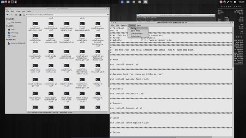Image resolution: width=246 pixels, height=138 pixels.
Task: Select the install-etcher-v1.sh file icon
Action: click(35, 36)
